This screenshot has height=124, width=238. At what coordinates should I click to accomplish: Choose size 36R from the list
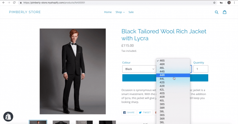point(173,119)
